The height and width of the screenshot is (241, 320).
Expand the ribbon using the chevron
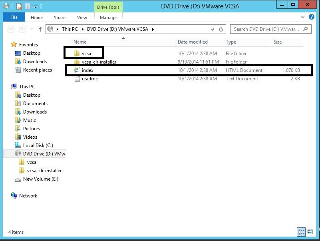(302, 18)
